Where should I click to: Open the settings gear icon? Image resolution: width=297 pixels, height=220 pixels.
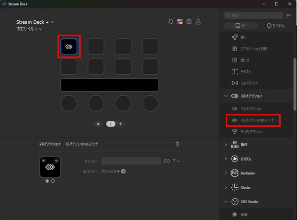point(189,22)
